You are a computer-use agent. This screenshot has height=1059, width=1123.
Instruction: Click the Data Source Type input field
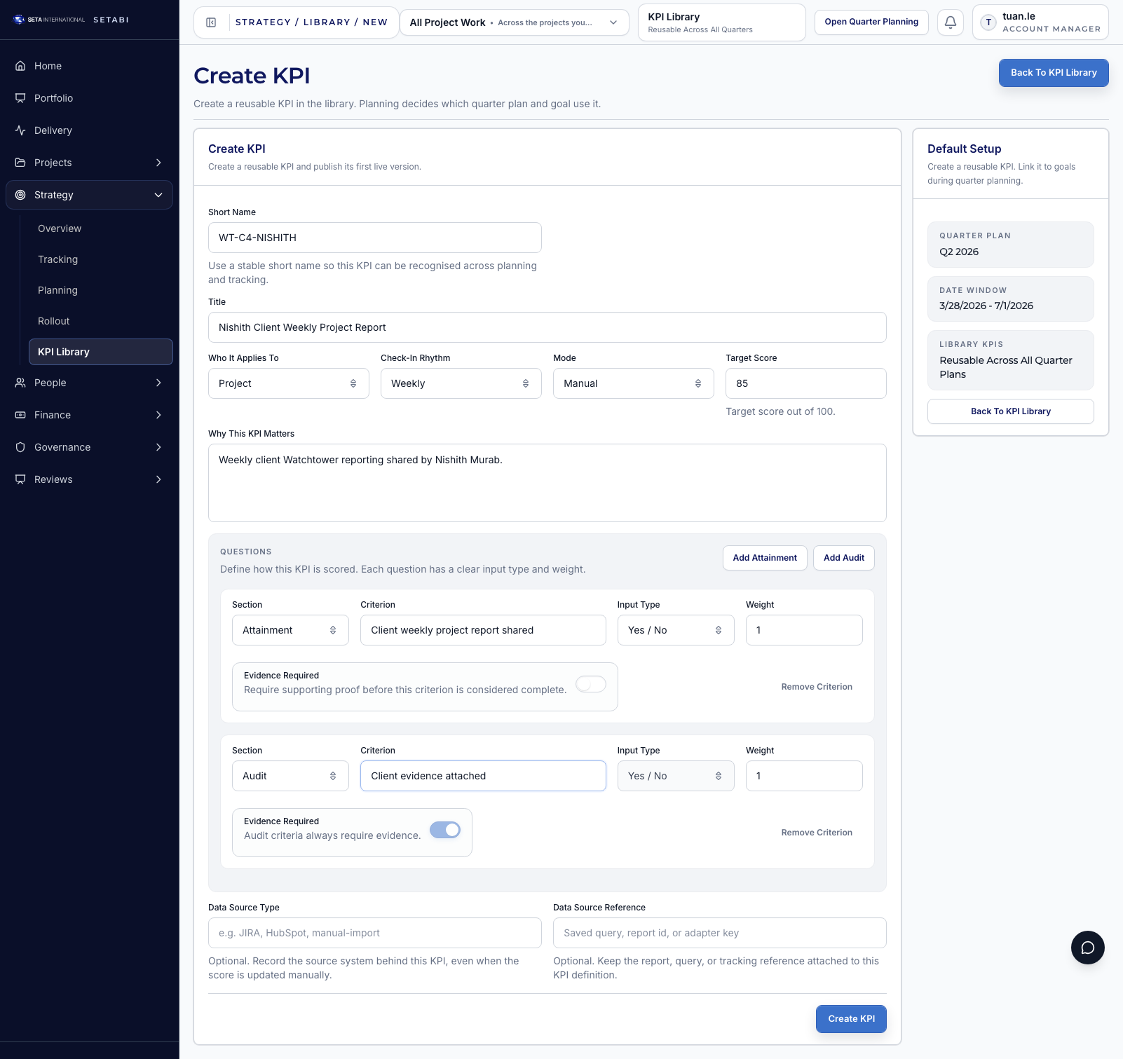pos(374,932)
